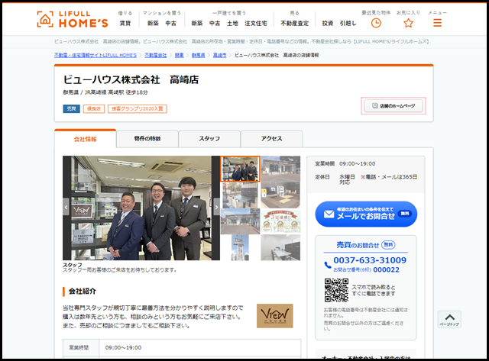Click the 売買 blue tag
The width and height of the screenshot is (489, 361).
pos(71,108)
